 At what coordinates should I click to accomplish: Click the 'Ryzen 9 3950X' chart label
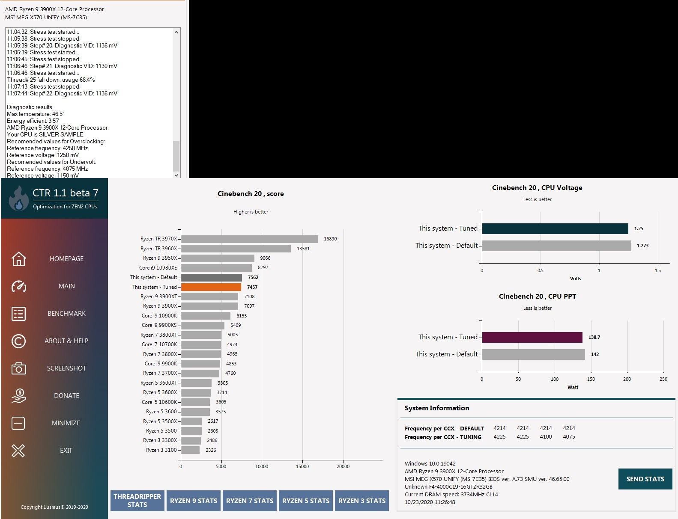160,258
